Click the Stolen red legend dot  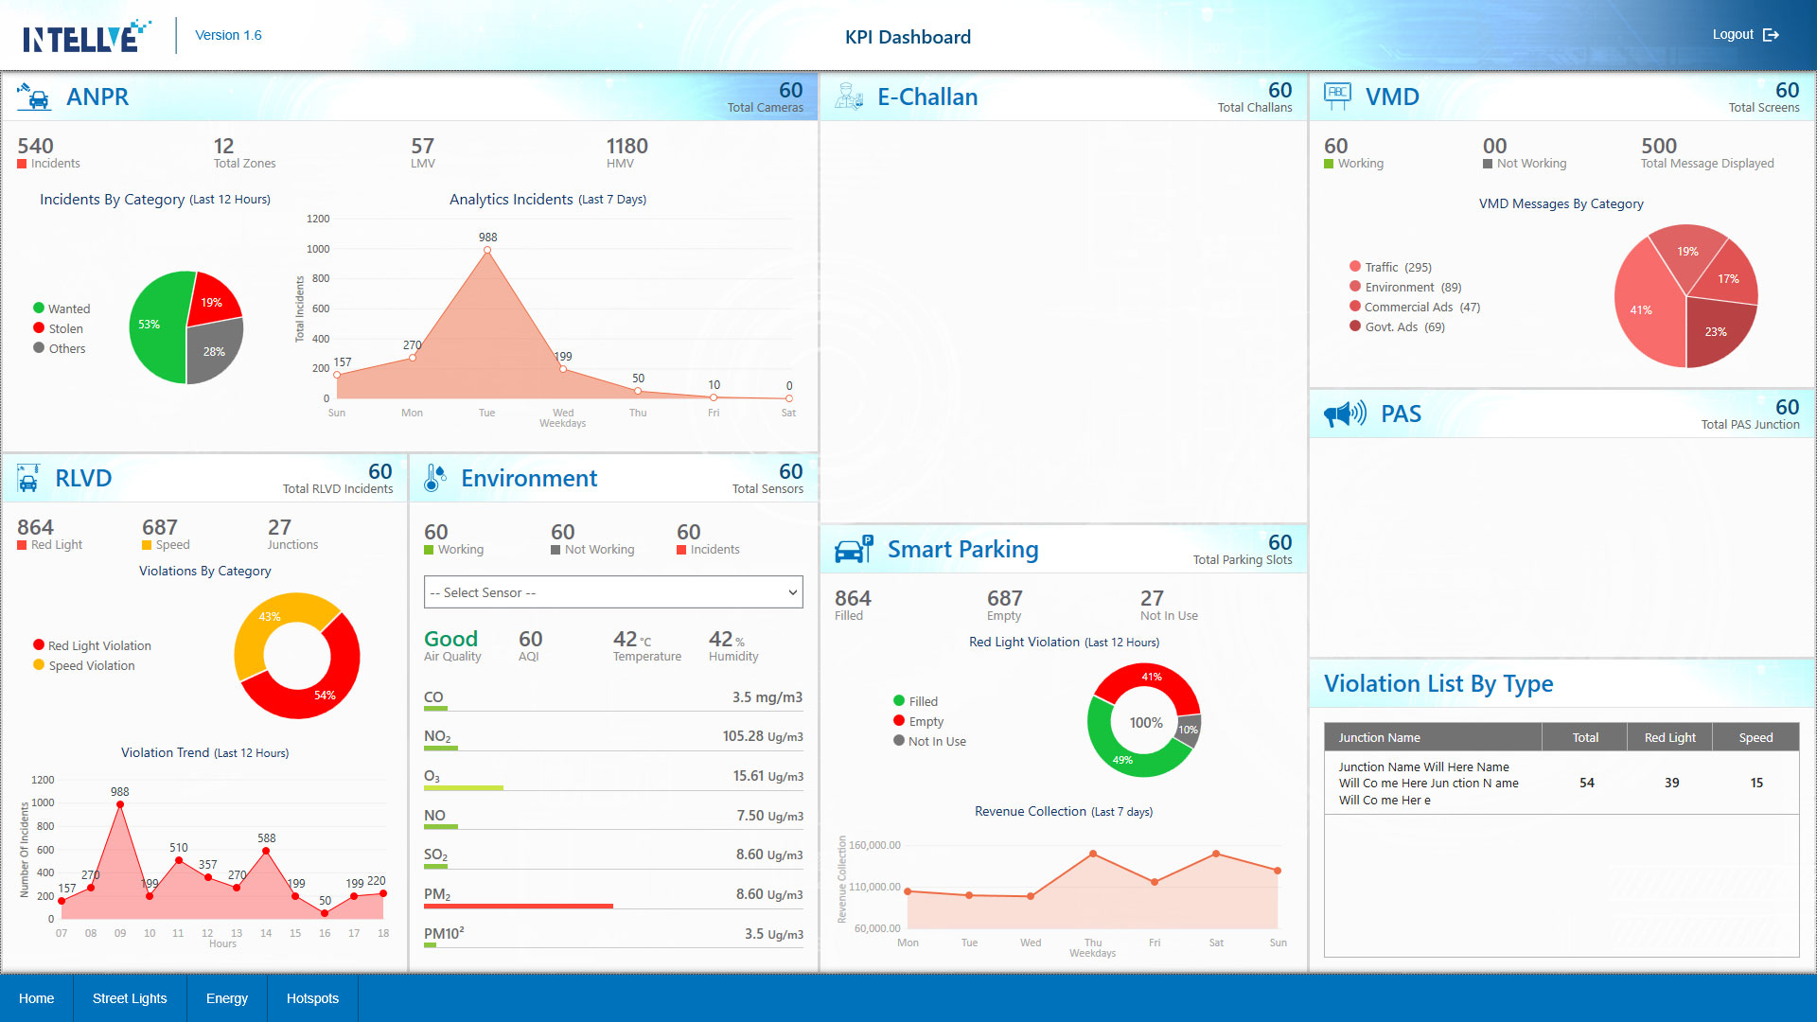[39, 327]
